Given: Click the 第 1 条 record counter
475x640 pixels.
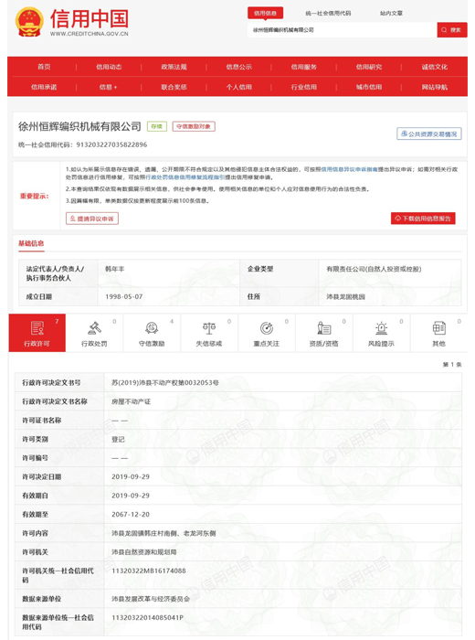Looking at the screenshot, I should 452,365.
